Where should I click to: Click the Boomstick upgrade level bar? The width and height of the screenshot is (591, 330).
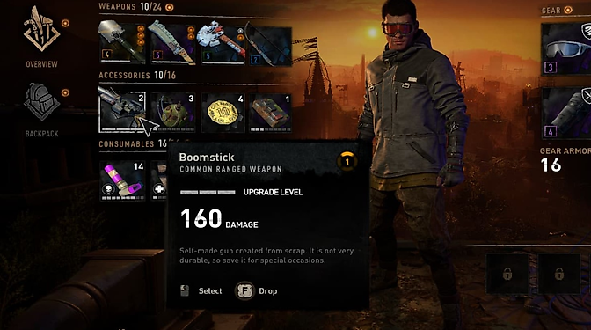click(208, 193)
